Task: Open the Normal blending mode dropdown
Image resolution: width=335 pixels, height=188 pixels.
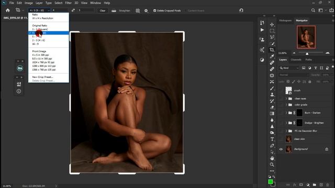Action: click(x=294, y=75)
